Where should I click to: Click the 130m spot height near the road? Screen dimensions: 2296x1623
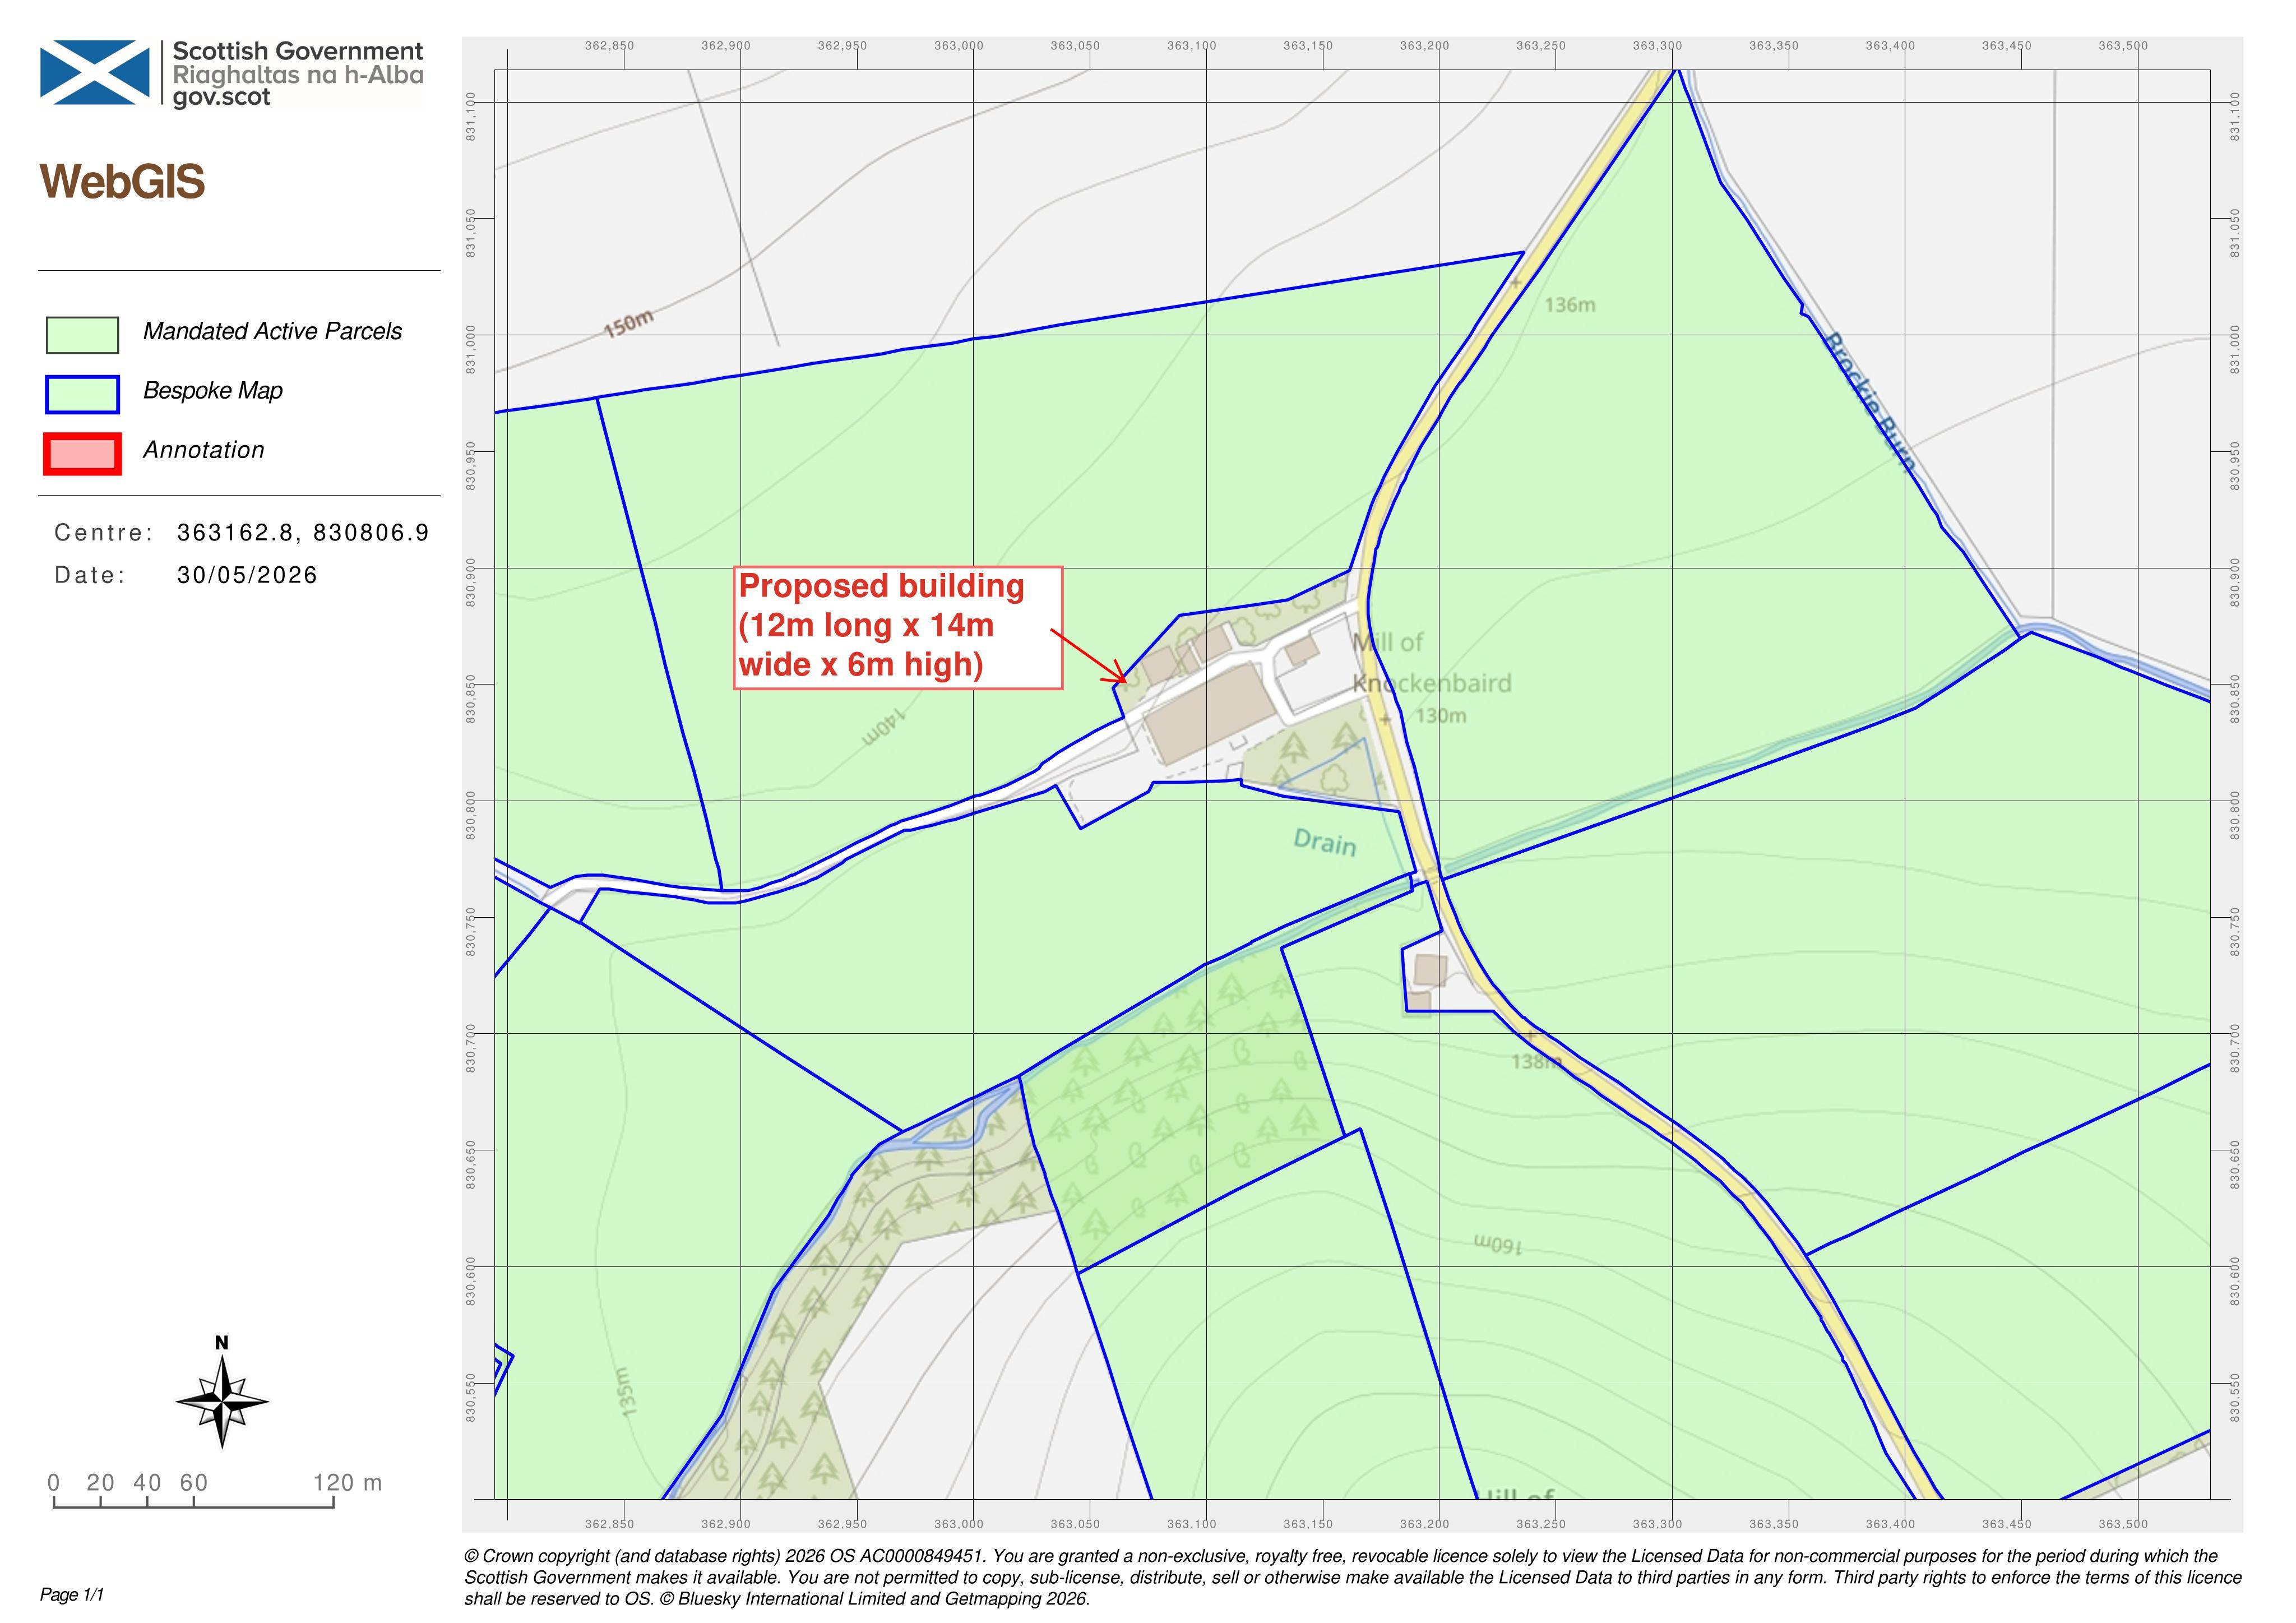tap(1441, 716)
